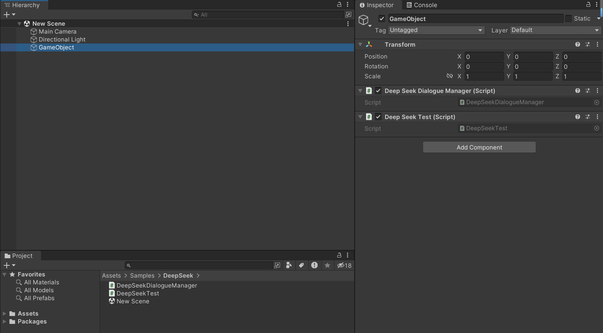
Task: Open Hierarchy panel options menu
Action: click(348, 4)
